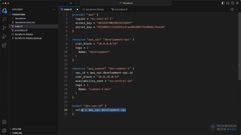Open the Run and Debug view

click(4, 36)
